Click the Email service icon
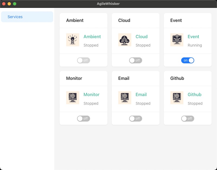 [x=125, y=98]
